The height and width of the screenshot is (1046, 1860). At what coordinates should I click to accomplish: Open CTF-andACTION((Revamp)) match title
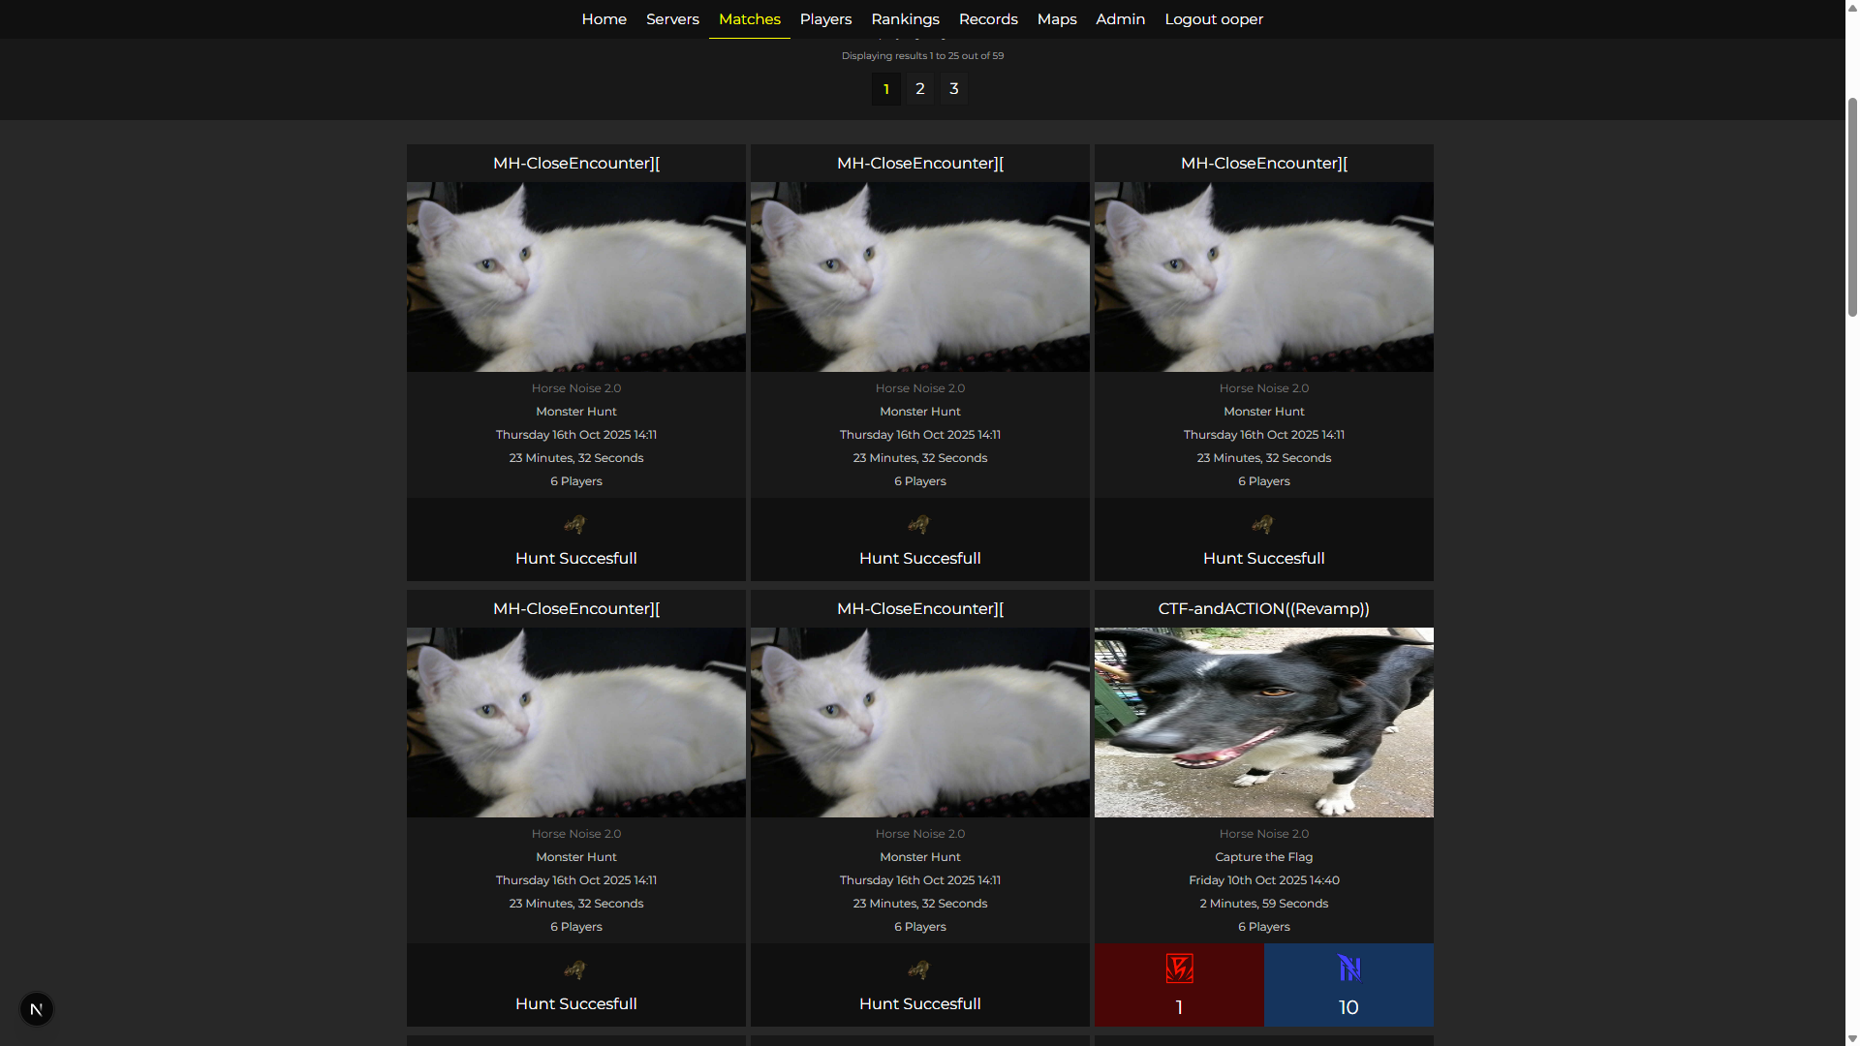pyautogui.click(x=1263, y=609)
